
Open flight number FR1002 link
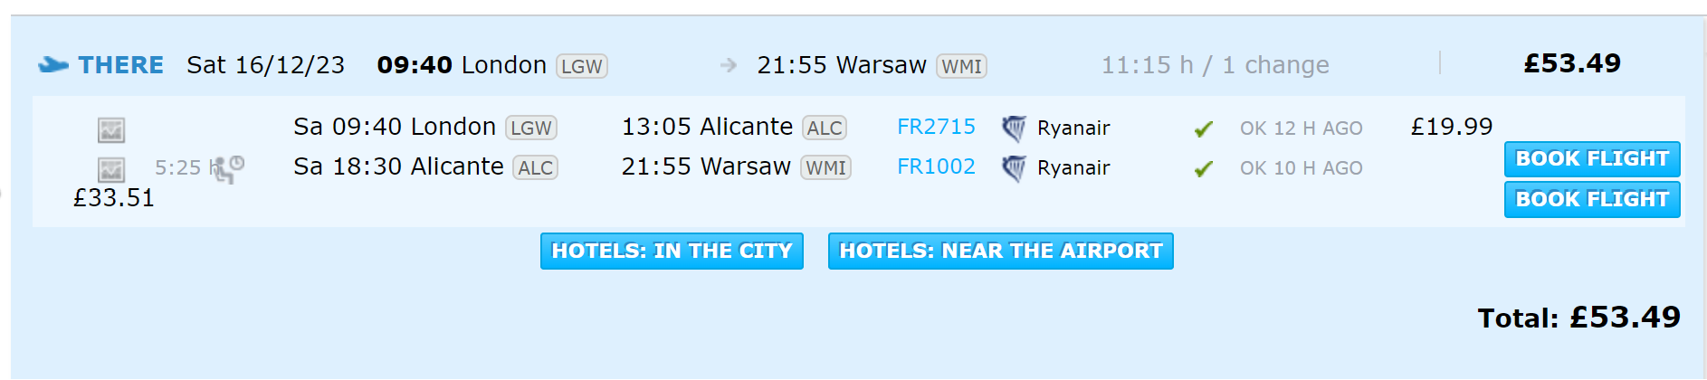(x=936, y=166)
